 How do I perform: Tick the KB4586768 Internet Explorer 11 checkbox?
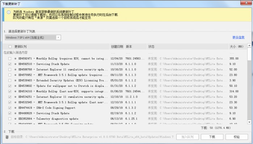(x=10, y=69)
